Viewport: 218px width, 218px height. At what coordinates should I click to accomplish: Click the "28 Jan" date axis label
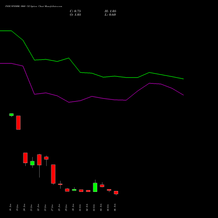59,208
